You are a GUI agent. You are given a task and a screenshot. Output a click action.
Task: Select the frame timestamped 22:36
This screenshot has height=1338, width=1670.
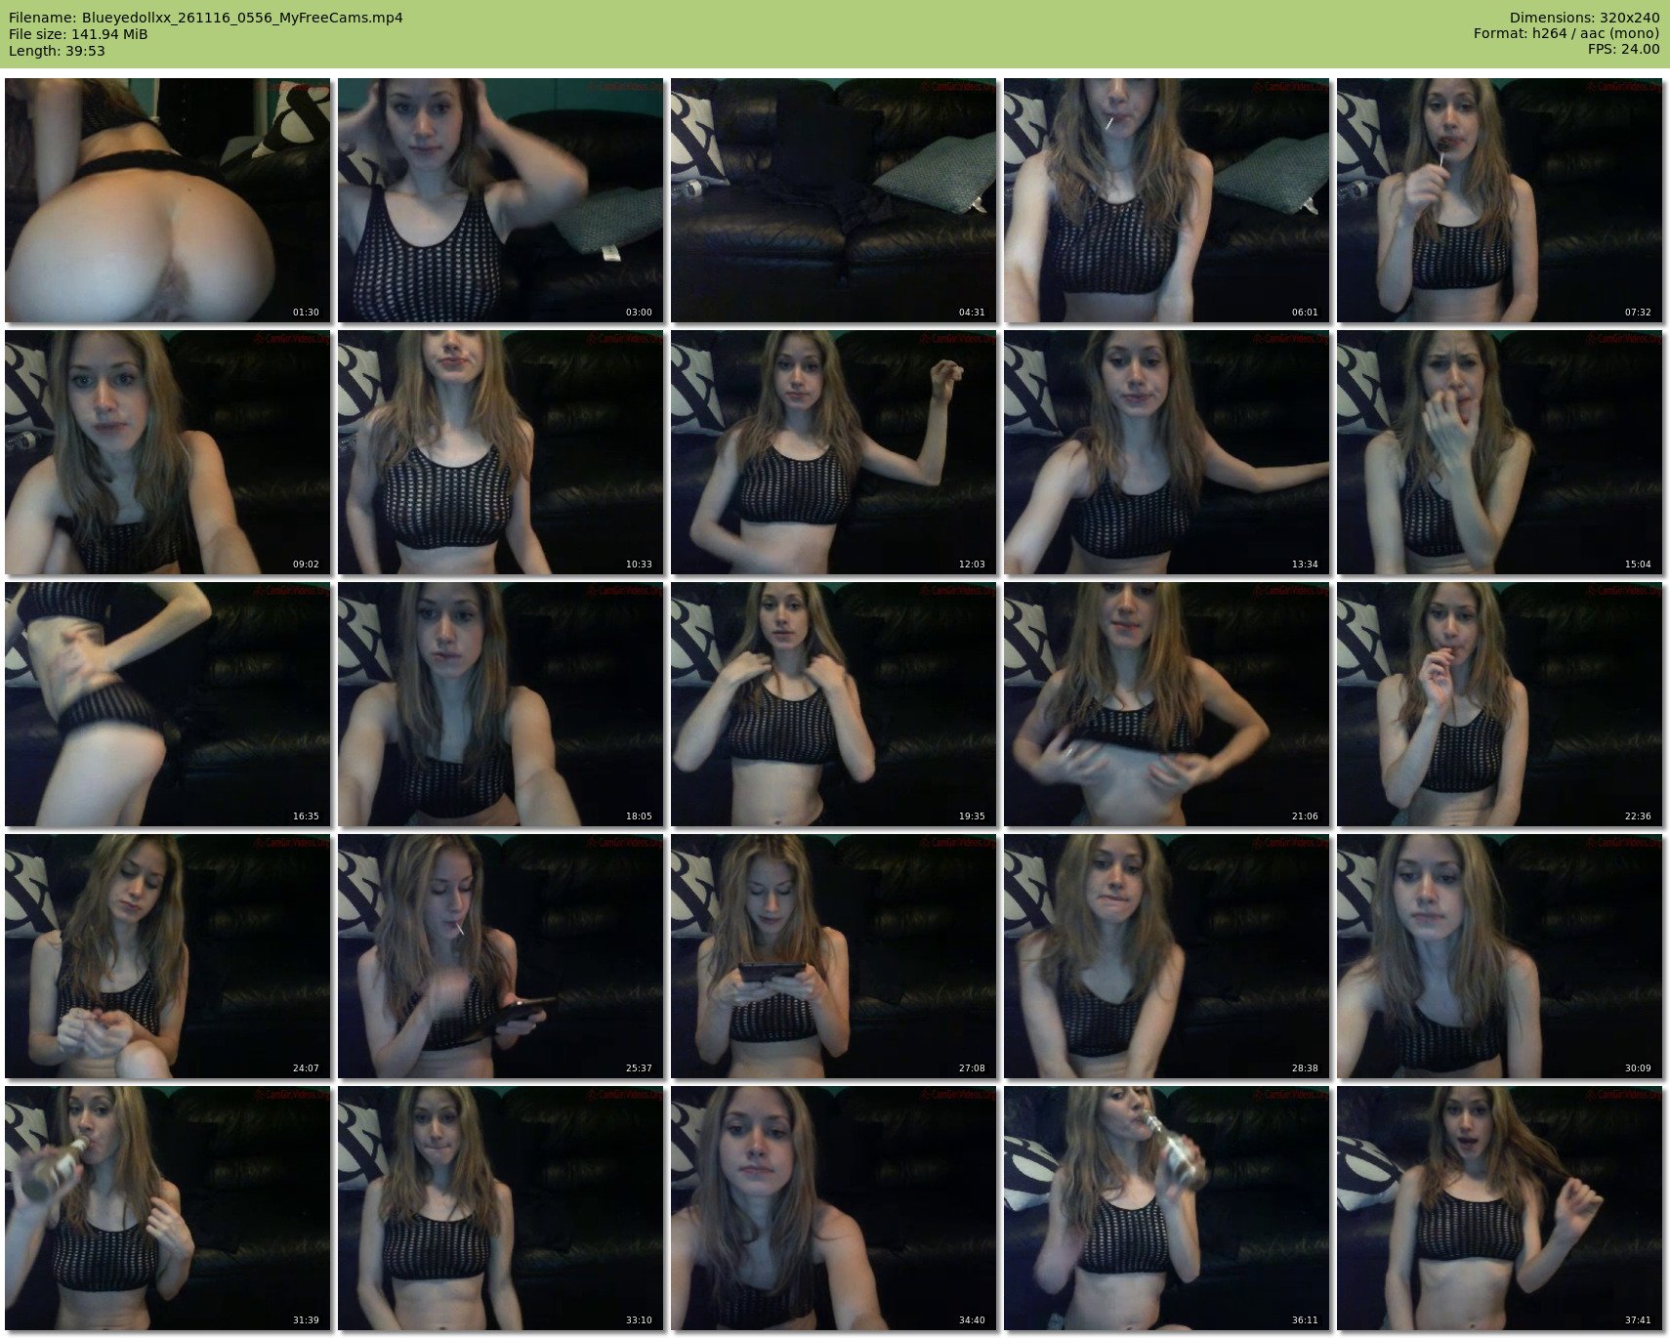click(1499, 704)
